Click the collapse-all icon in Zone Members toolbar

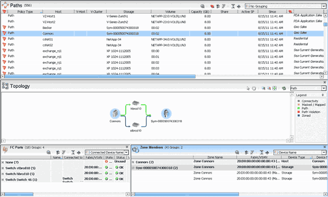(262, 152)
